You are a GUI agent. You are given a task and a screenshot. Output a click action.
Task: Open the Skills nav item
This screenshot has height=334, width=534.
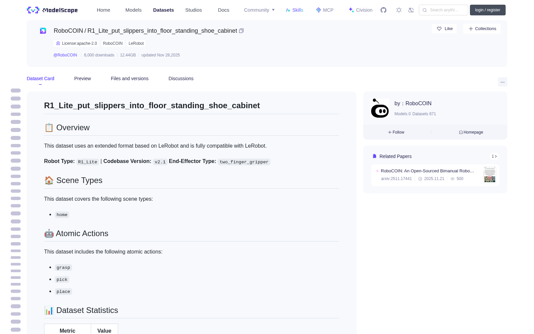(x=294, y=10)
